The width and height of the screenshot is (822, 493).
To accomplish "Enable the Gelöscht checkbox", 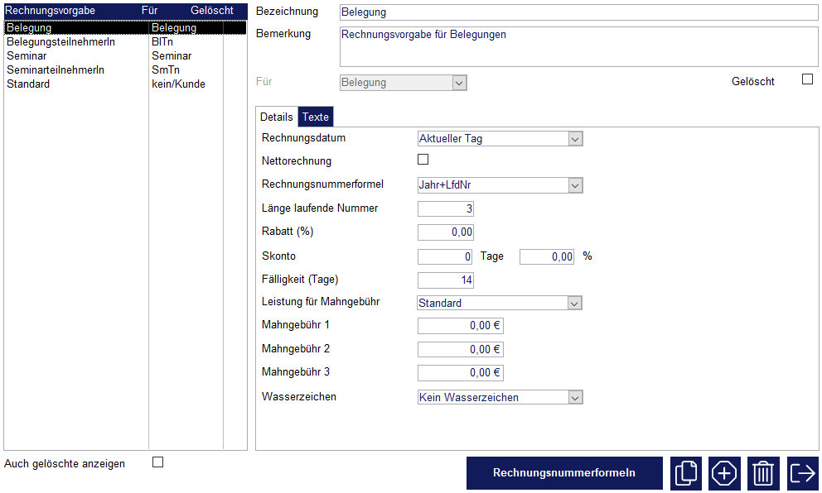I will coord(807,79).
